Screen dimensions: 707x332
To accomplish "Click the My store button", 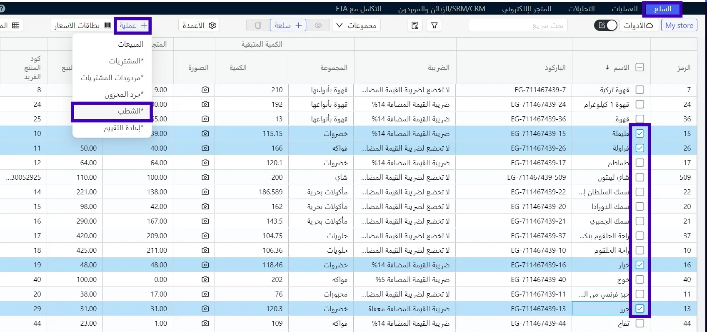I will tap(679, 25).
